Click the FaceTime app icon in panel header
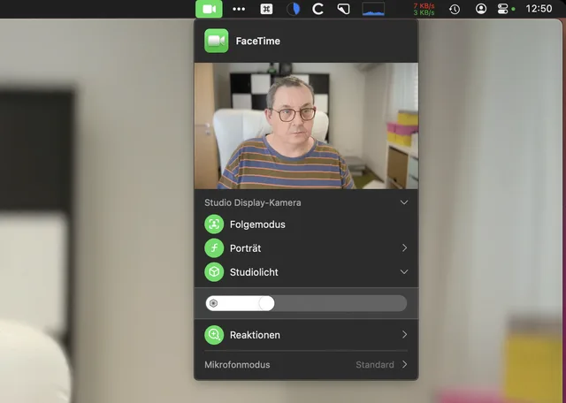This screenshot has height=403, width=566. coord(217,41)
